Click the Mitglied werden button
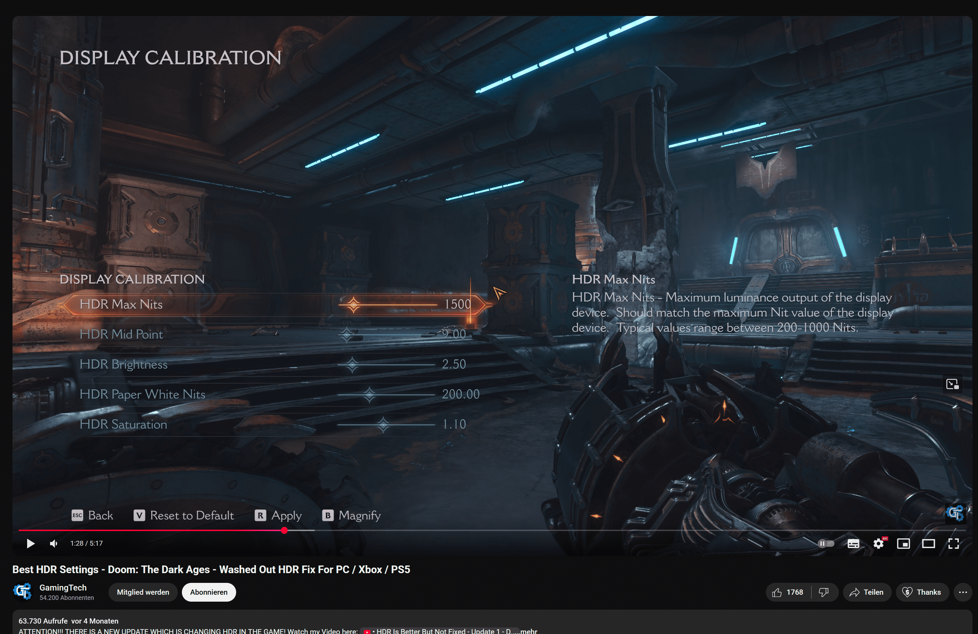This screenshot has width=978, height=634. pos(143,592)
